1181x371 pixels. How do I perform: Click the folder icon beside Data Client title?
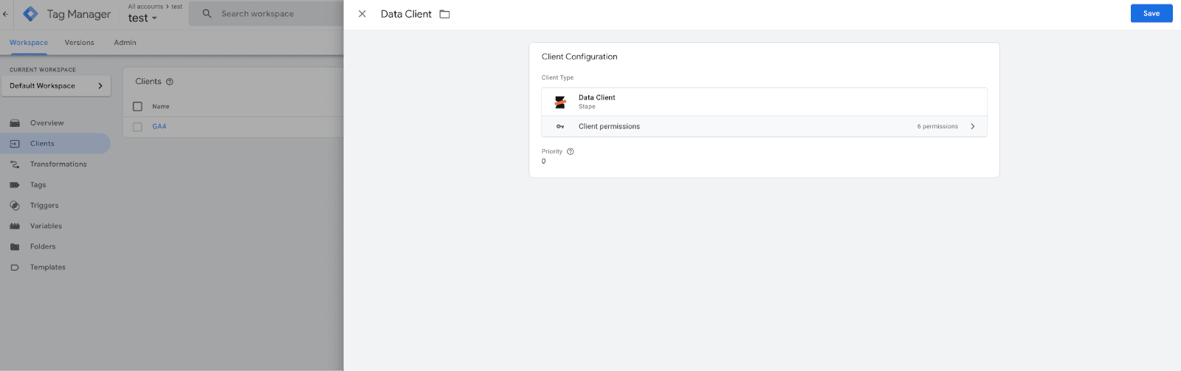coord(444,14)
